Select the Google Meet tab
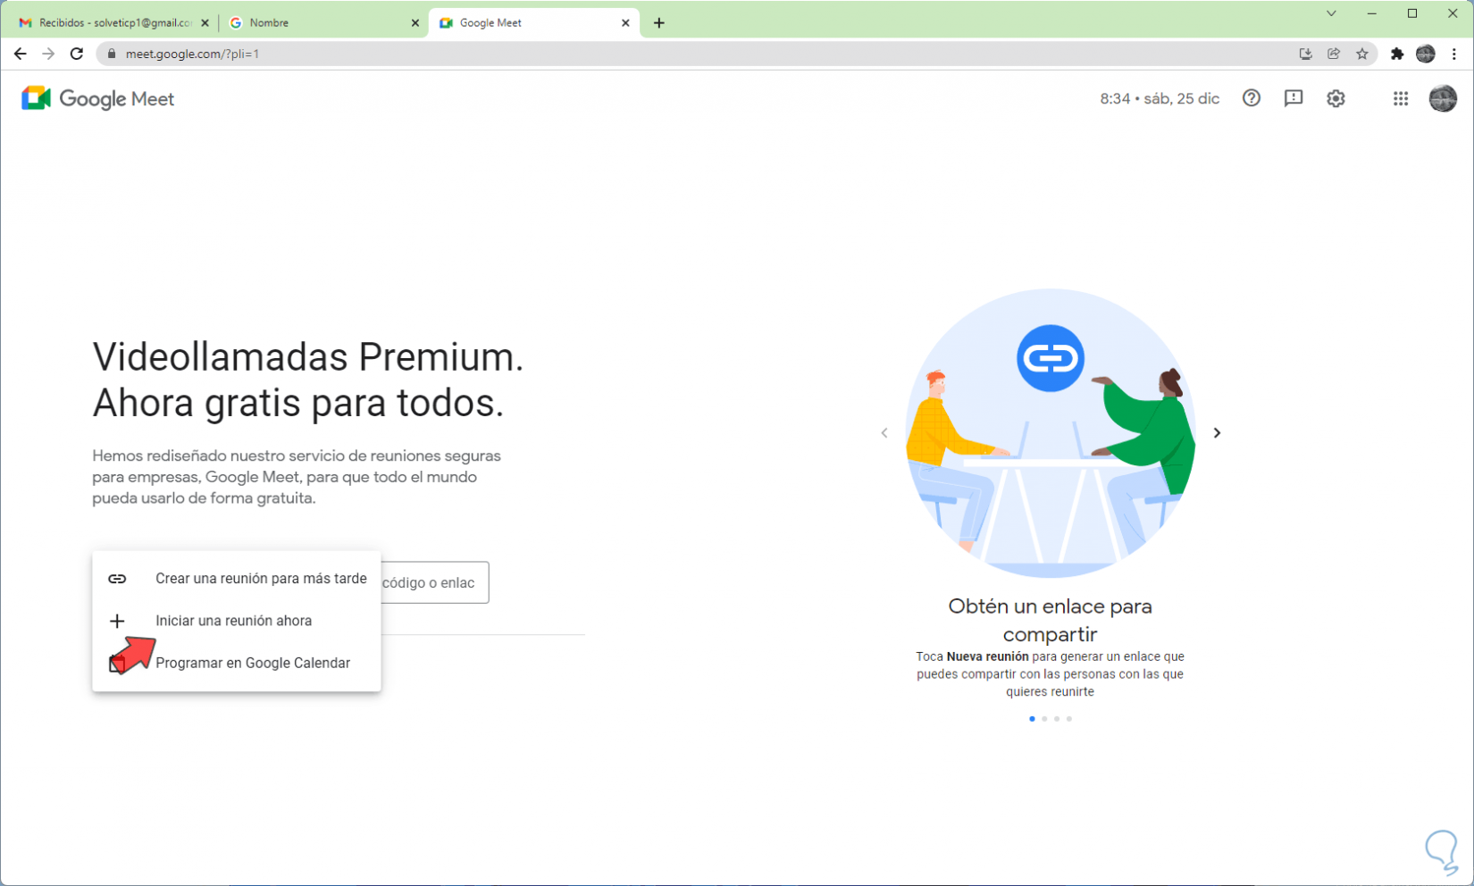This screenshot has height=886, width=1474. 533,23
